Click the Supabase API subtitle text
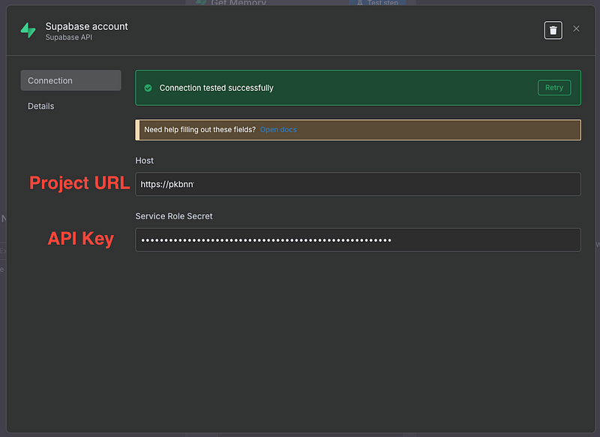Viewport: 600px width, 437px height. pos(70,38)
